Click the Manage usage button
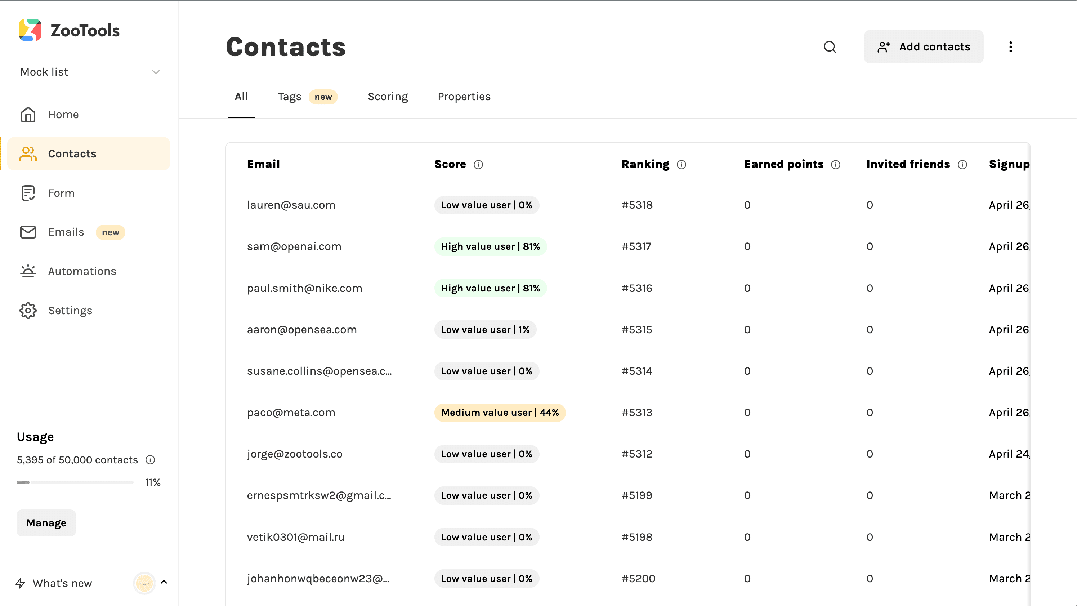 pos(46,523)
